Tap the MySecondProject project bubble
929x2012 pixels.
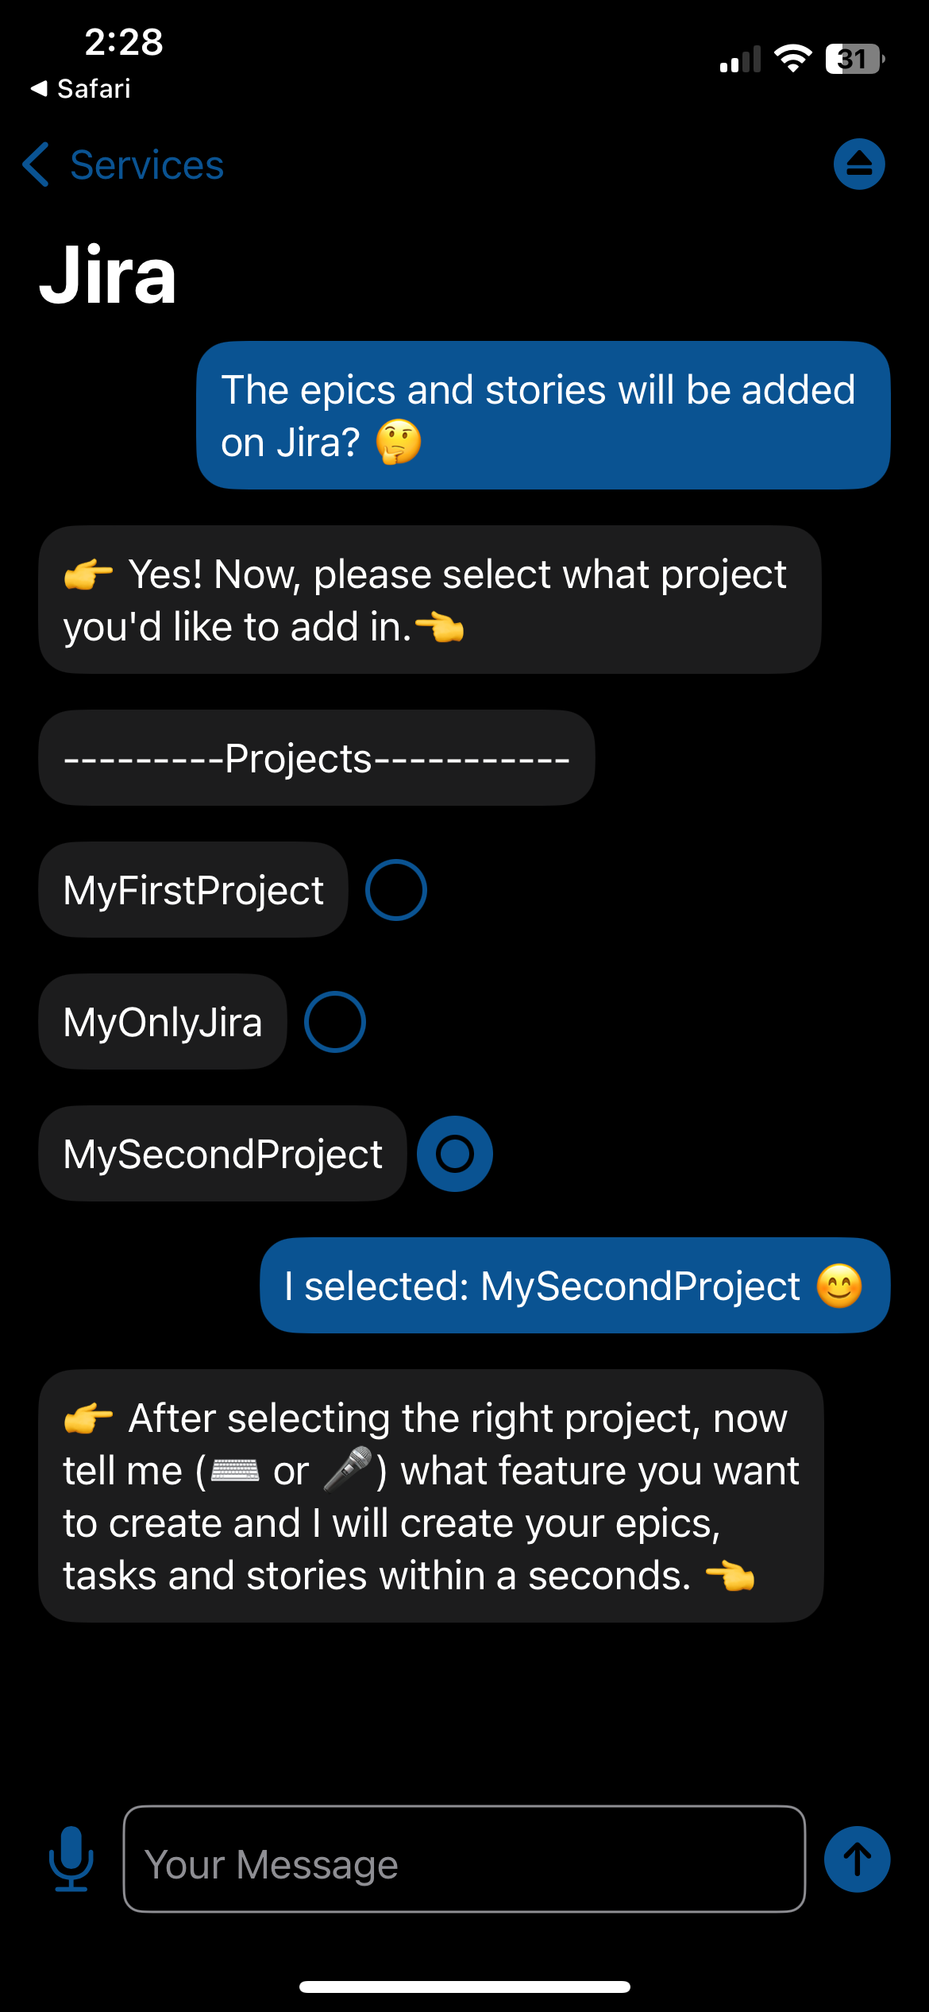tap(222, 1154)
